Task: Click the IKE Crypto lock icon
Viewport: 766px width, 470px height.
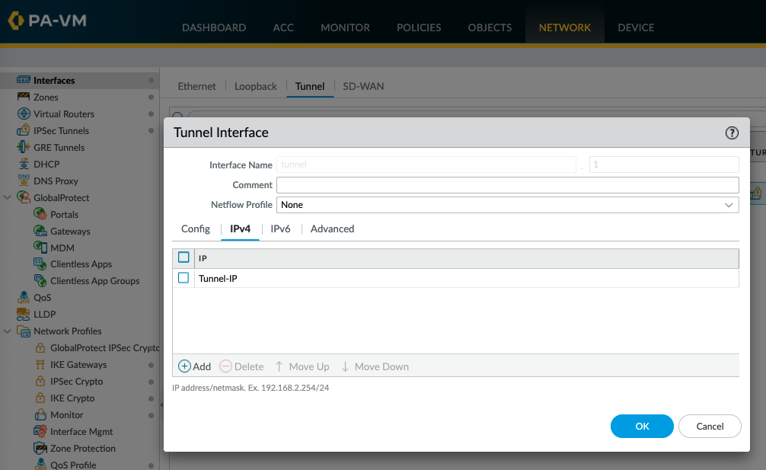Action: coord(40,398)
